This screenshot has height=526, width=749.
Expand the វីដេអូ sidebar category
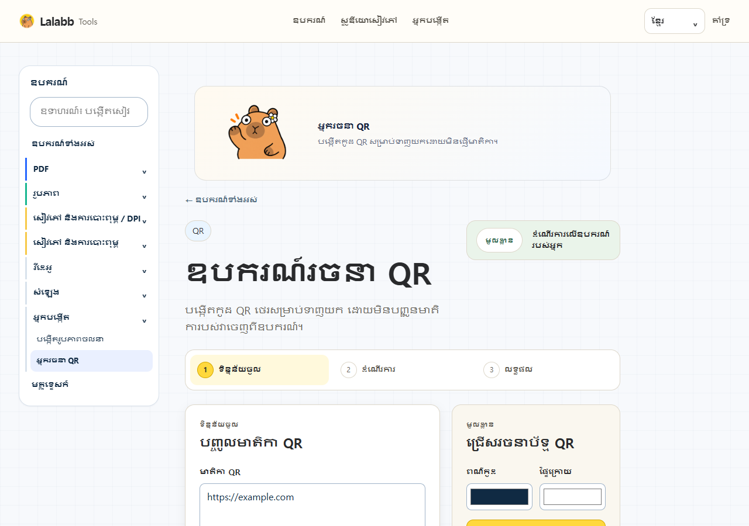tap(89, 268)
